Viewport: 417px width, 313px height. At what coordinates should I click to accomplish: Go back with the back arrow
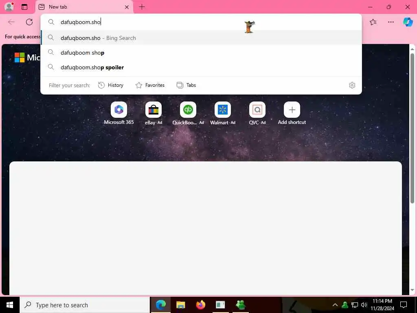(x=11, y=22)
